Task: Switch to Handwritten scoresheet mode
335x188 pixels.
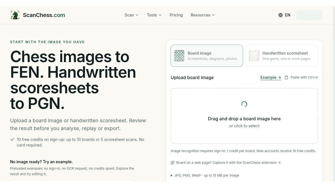Action: tap(282, 56)
